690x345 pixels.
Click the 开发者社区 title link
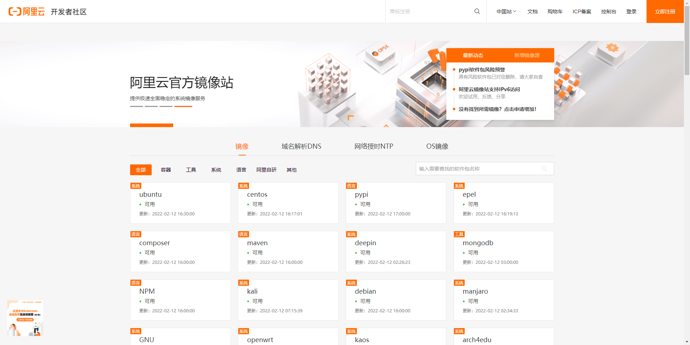(69, 12)
